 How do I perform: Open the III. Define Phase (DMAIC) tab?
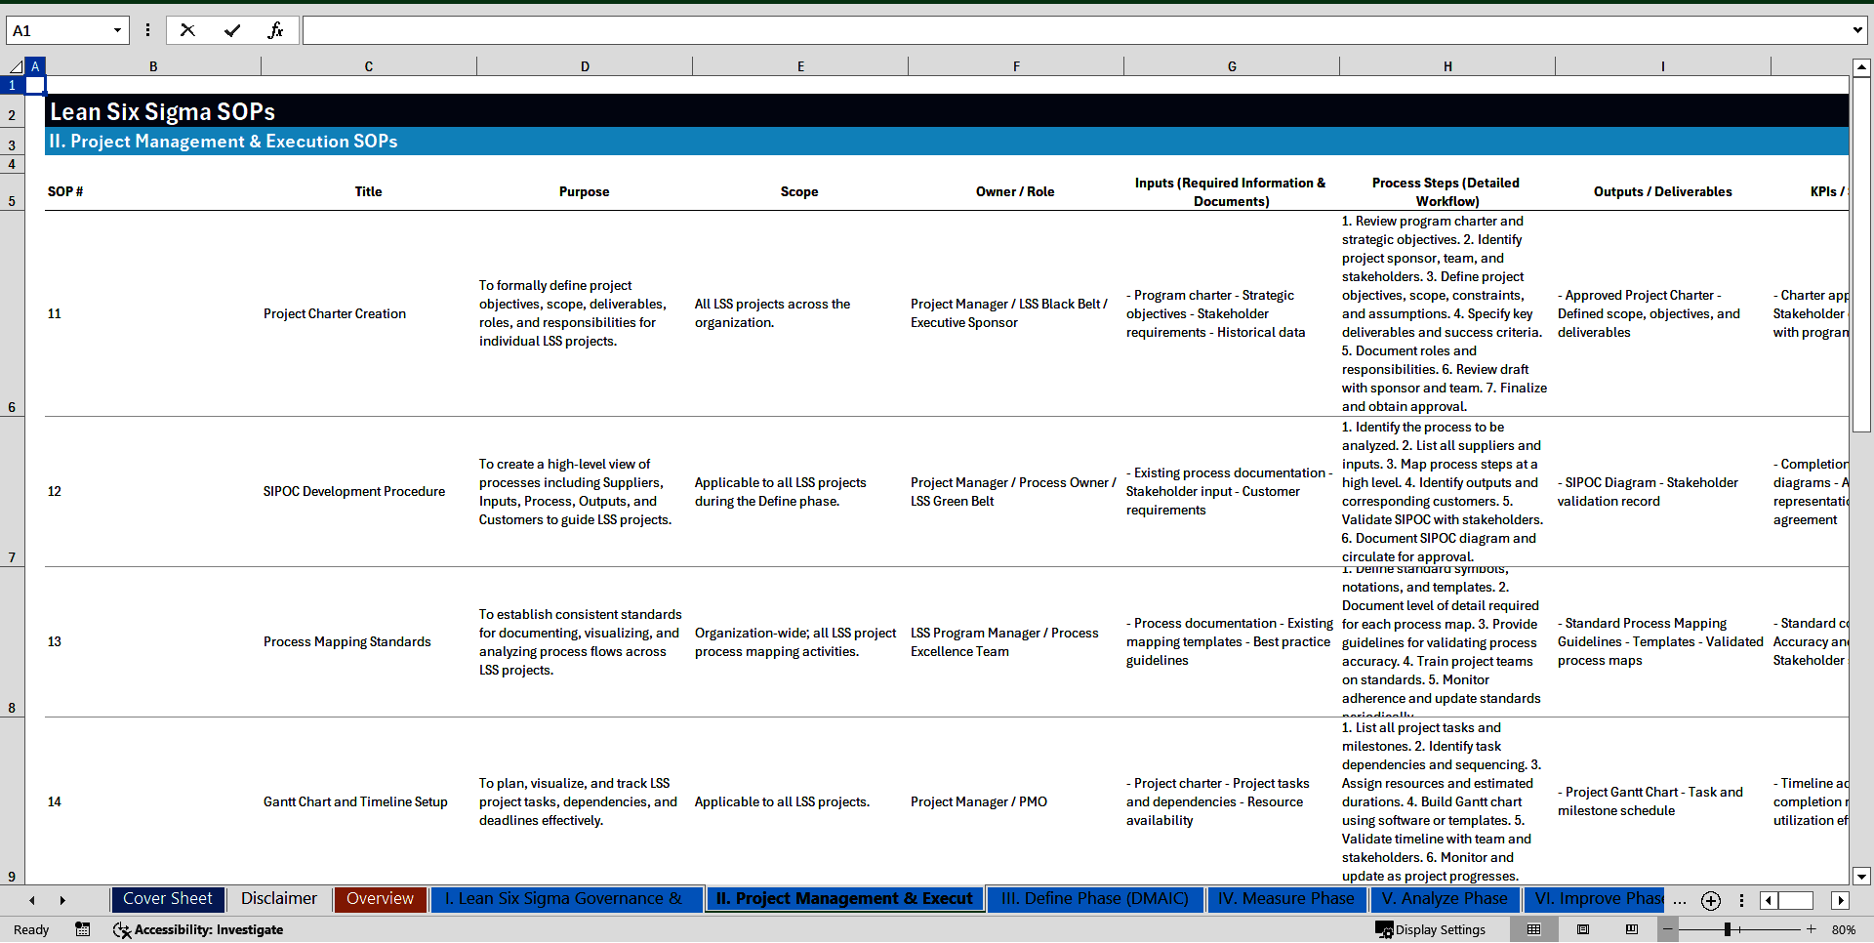1094,899
